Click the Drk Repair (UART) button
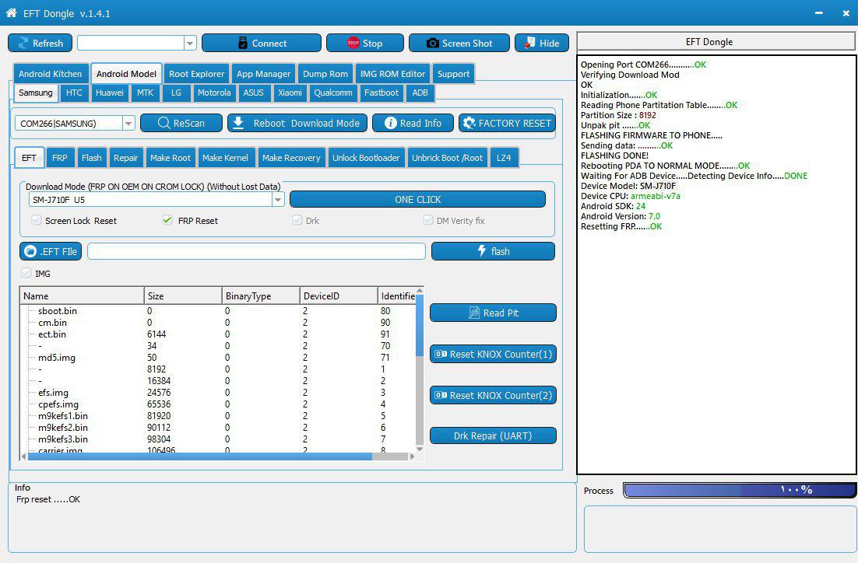858x563 pixels. (x=492, y=435)
